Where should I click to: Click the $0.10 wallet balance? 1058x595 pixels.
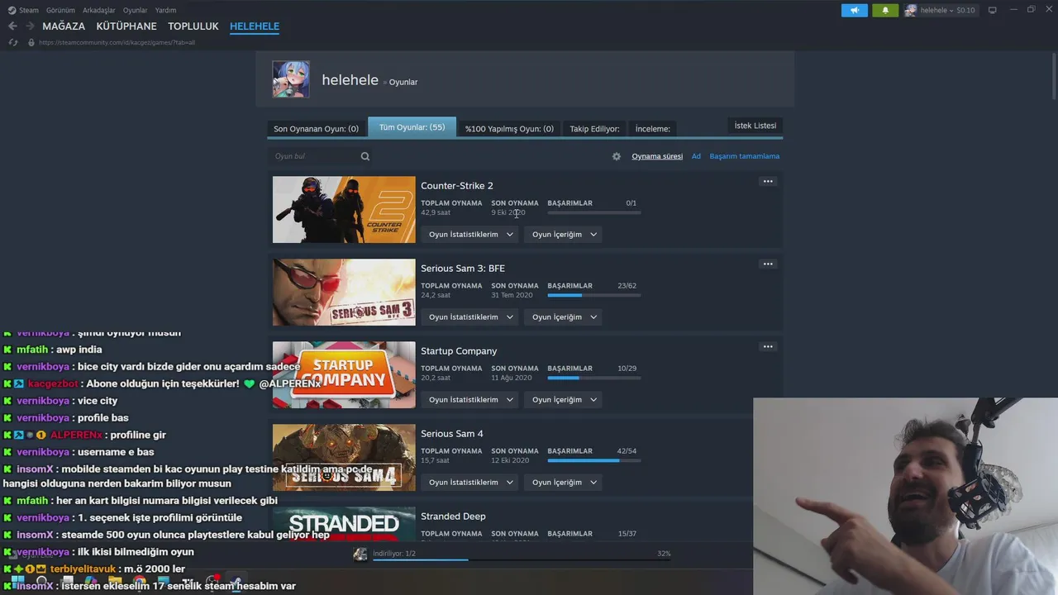pyautogui.click(x=965, y=10)
